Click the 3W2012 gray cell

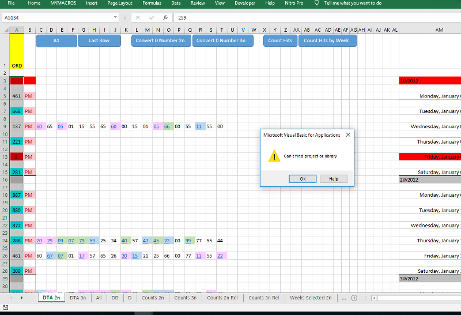(430, 279)
